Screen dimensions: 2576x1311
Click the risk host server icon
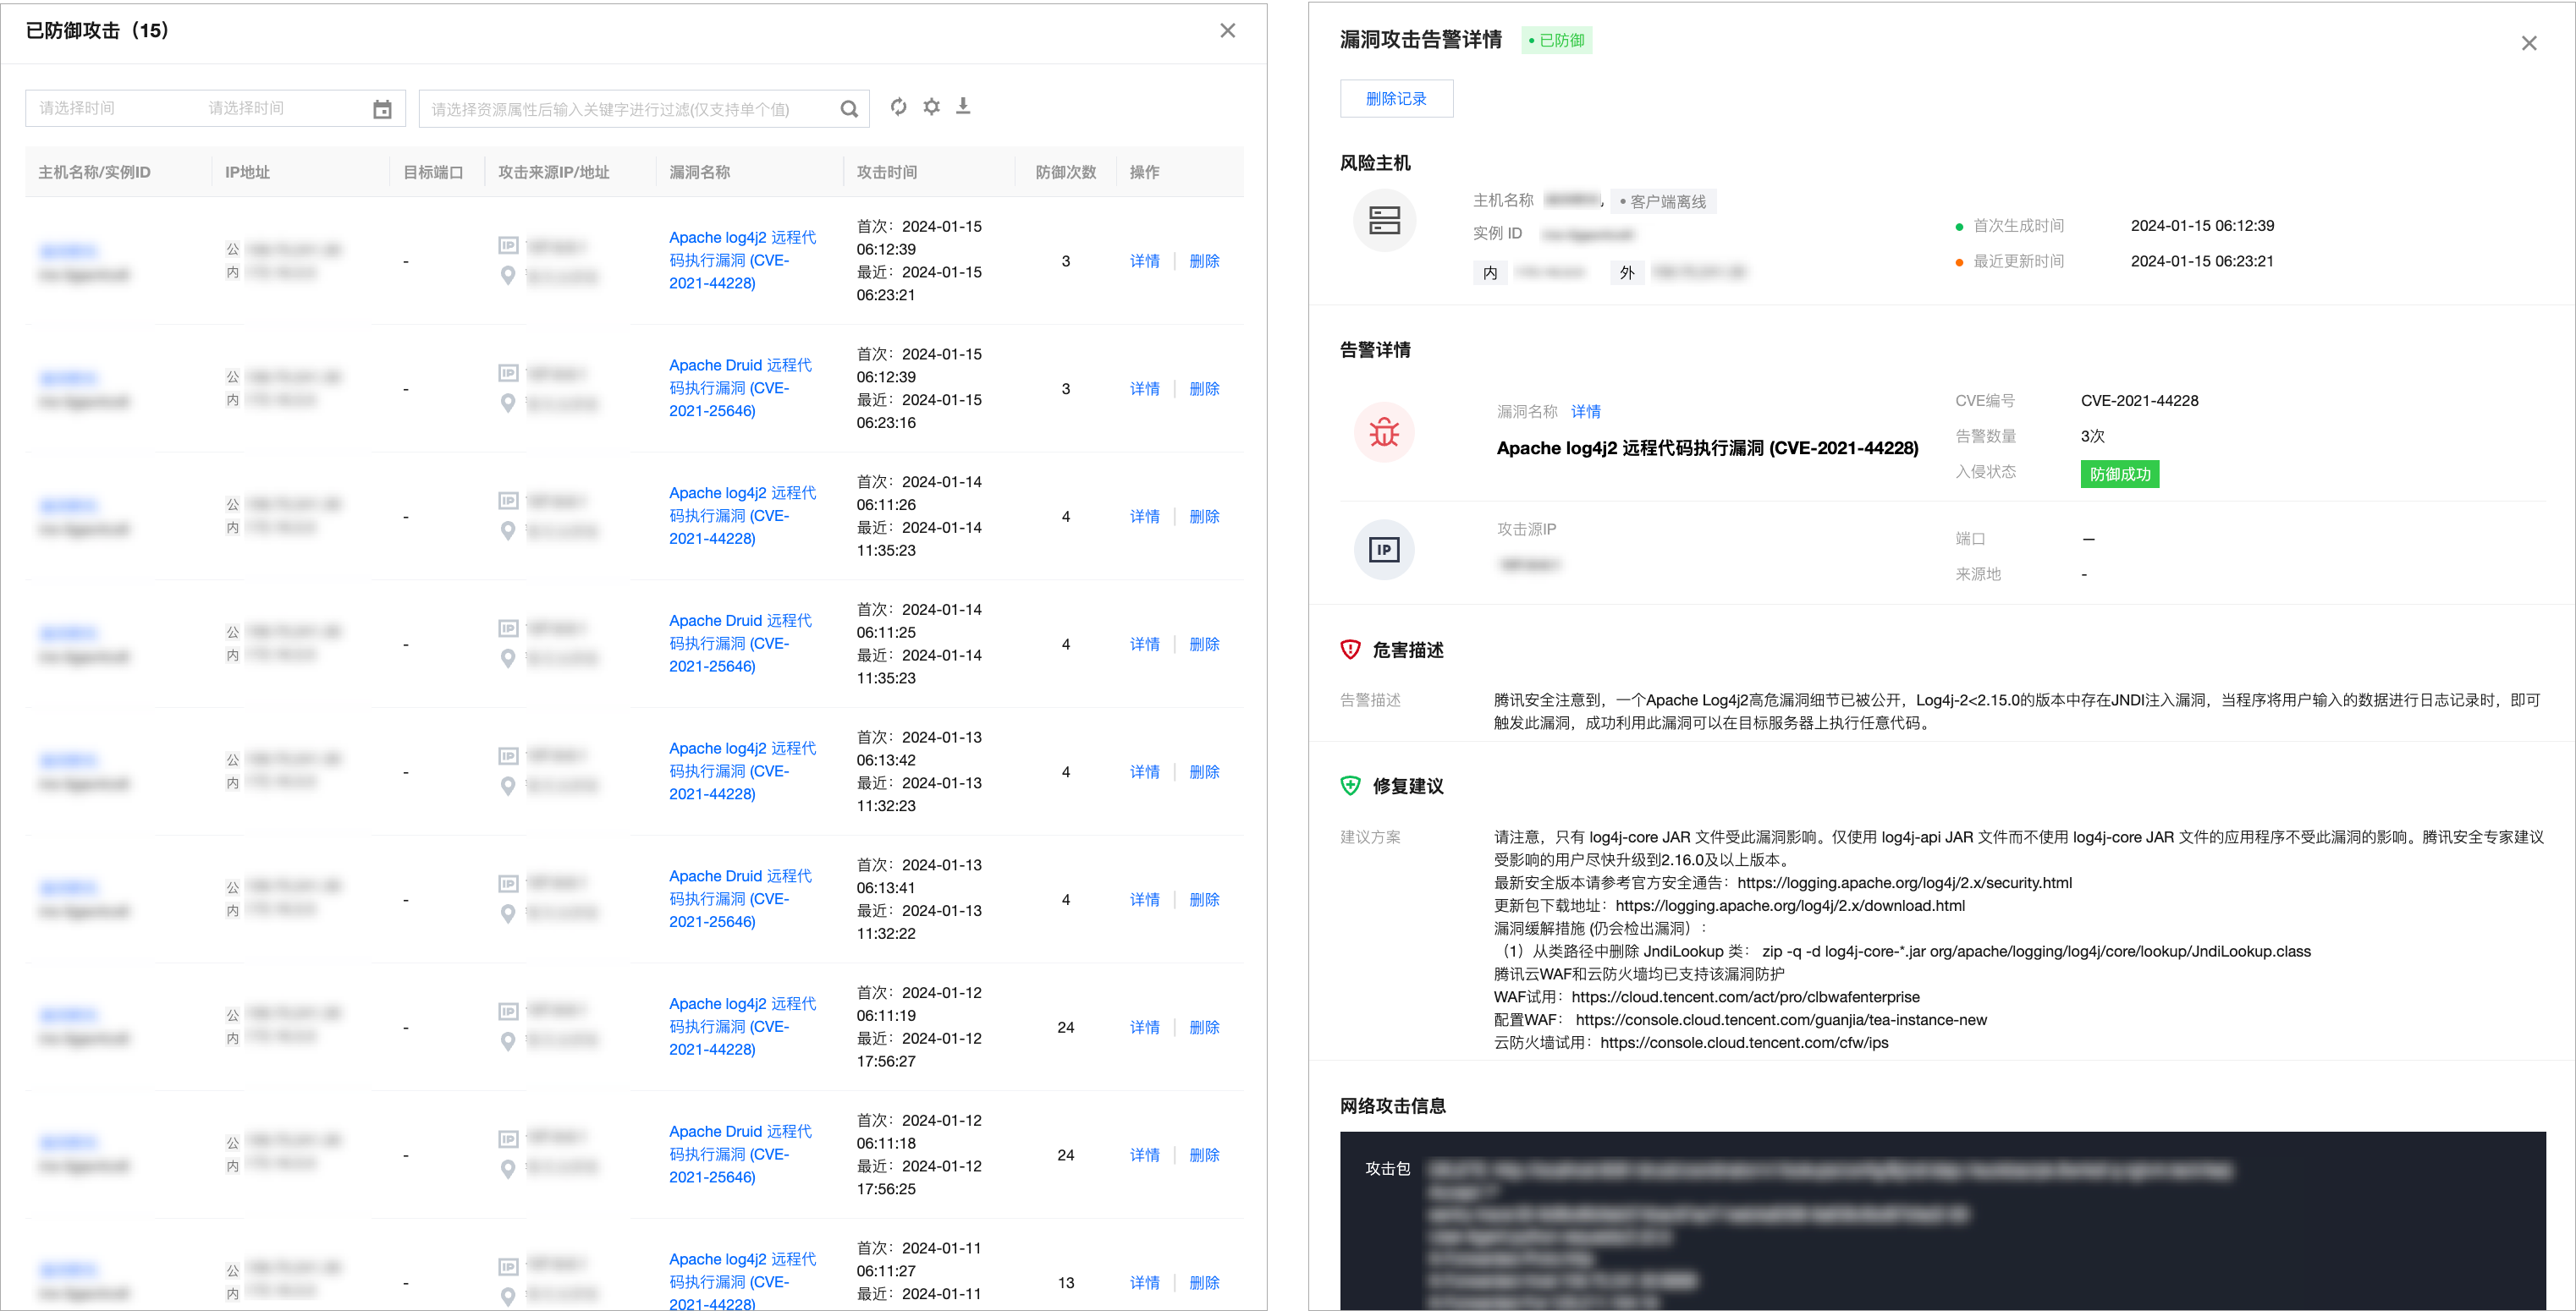click(x=1384, y=220)
